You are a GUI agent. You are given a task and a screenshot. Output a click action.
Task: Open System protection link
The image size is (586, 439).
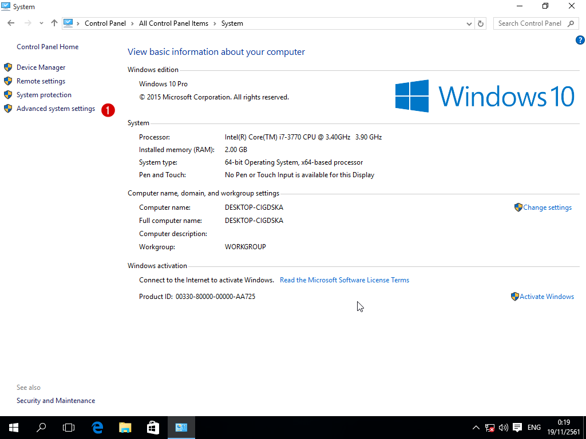44,95
